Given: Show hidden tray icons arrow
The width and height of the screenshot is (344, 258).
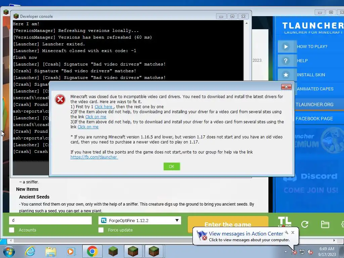Looking at the screenshot, I should click(x=286, y=252).
